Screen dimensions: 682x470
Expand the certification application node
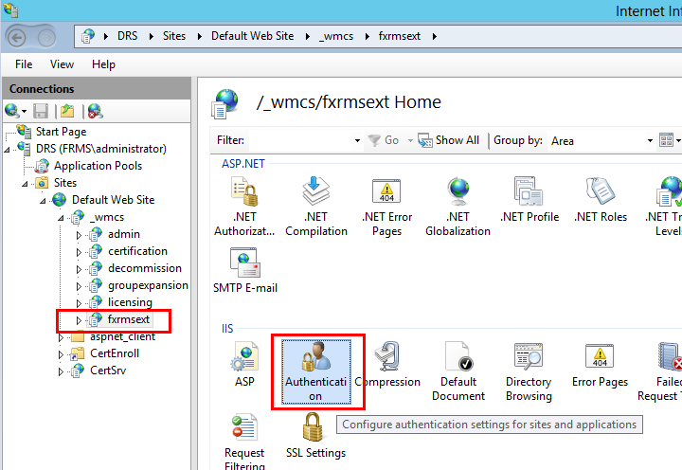(x=80, y=252)
